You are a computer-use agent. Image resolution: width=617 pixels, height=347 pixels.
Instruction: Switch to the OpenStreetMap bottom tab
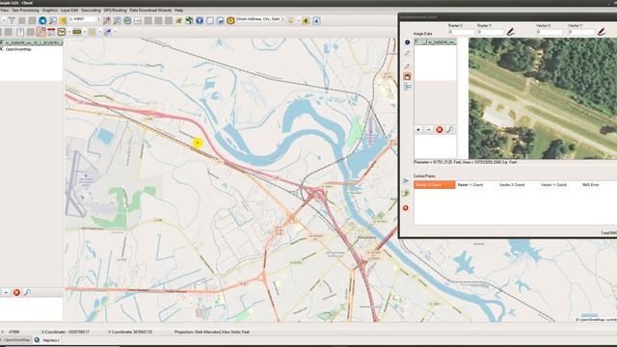(x=15, y=340)
